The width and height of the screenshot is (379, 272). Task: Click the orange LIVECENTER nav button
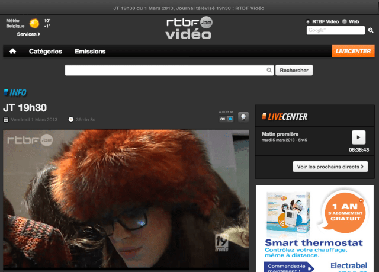354,52
